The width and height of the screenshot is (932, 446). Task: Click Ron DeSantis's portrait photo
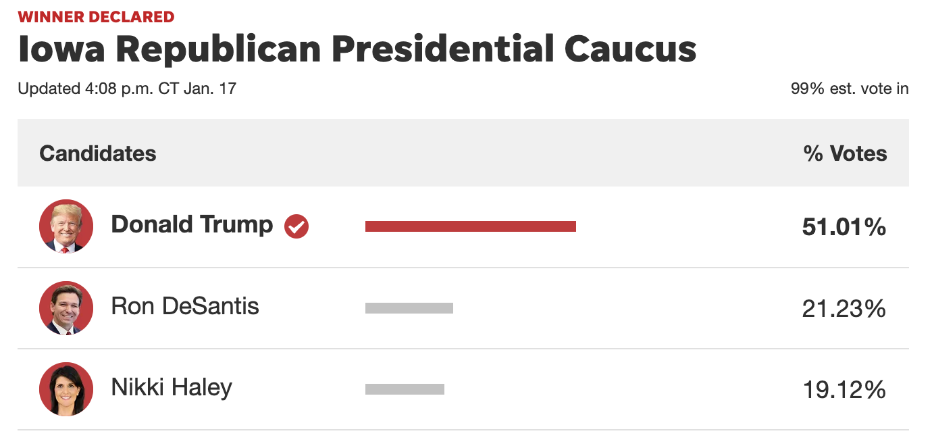pos(66,308)
